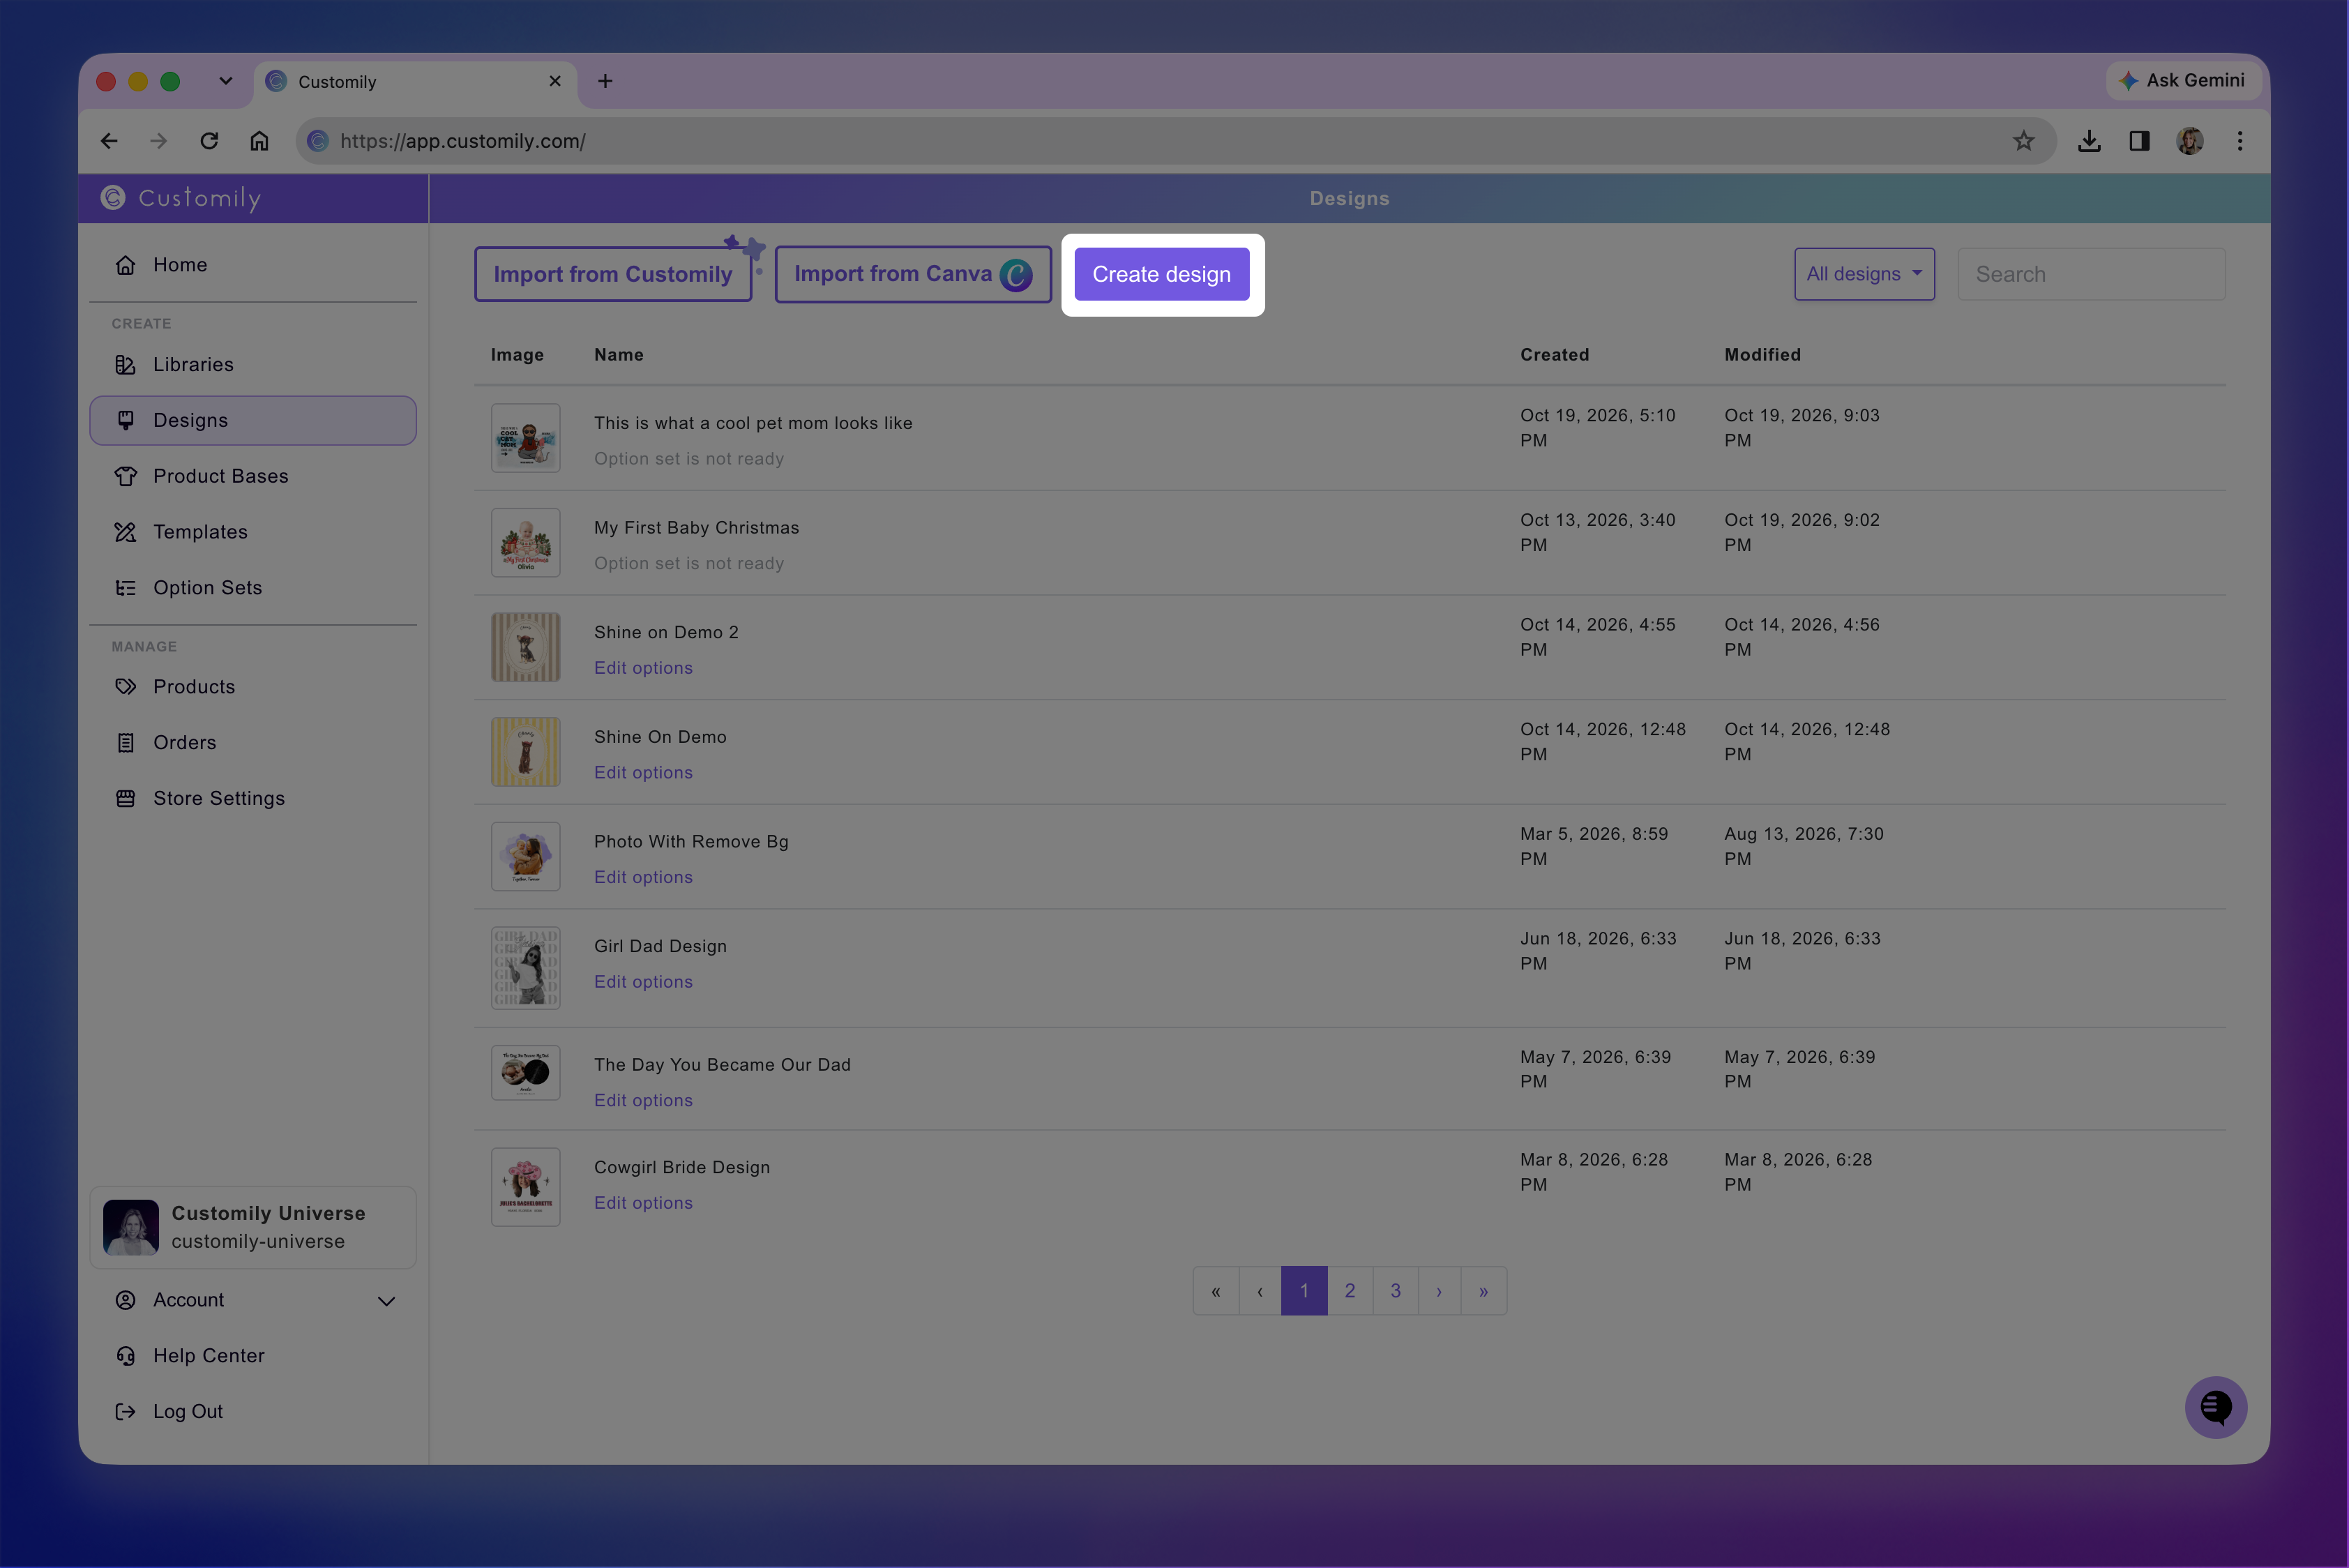Image resolution: width=2349 pixels, height=1568 pixels.
Task: Open browser downloads icon
Action: [x=2089, y=141]
